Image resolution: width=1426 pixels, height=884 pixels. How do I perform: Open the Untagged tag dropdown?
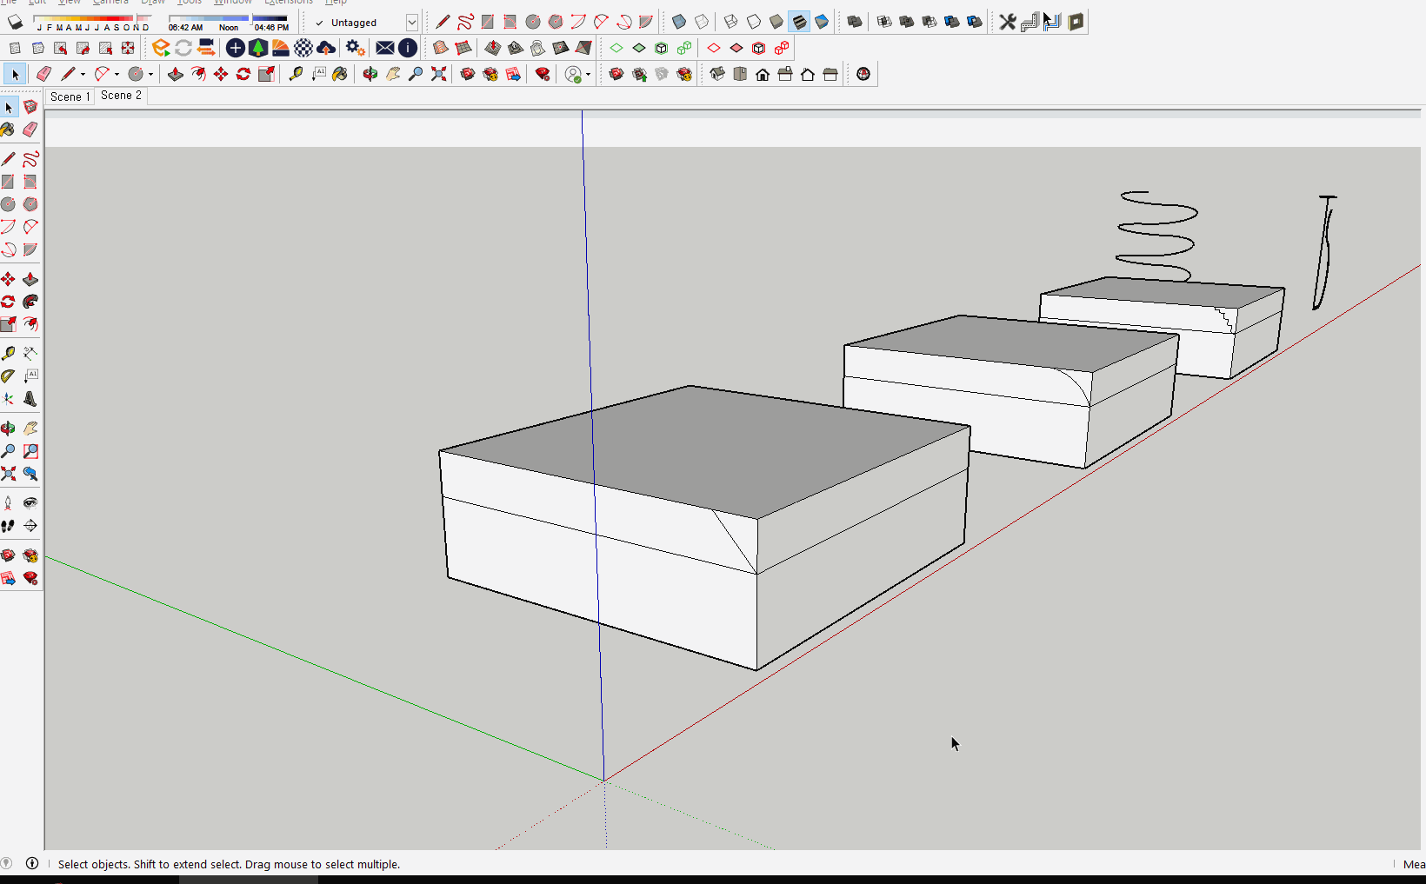tap(412, 23)
